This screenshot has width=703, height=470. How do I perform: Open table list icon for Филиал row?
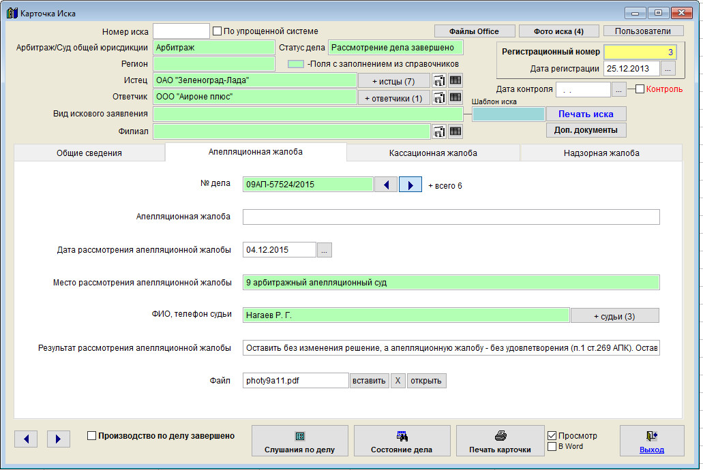click(455, 131)
